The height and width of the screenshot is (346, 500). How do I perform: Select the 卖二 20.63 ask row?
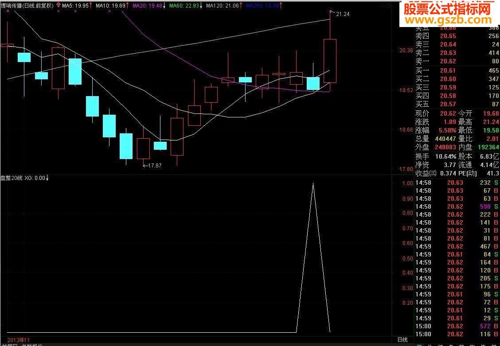tap(457, 53)
